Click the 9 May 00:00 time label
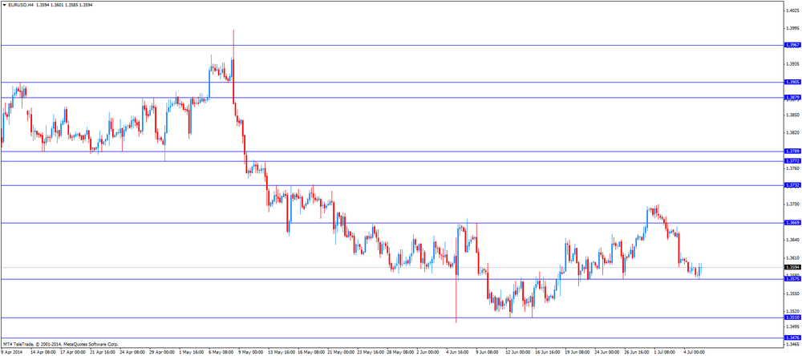Screen dimensions: 802x356 [250, 352]
